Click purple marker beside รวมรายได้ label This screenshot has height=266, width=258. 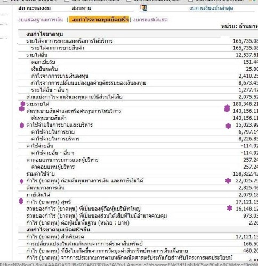(x=22, y=104)
